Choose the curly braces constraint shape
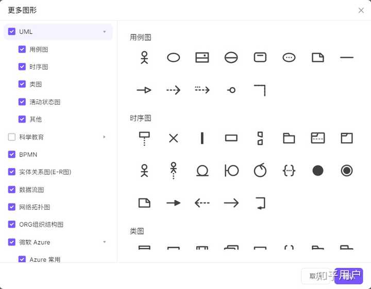Viewport: 371px width, 289px height. (289, 171)
